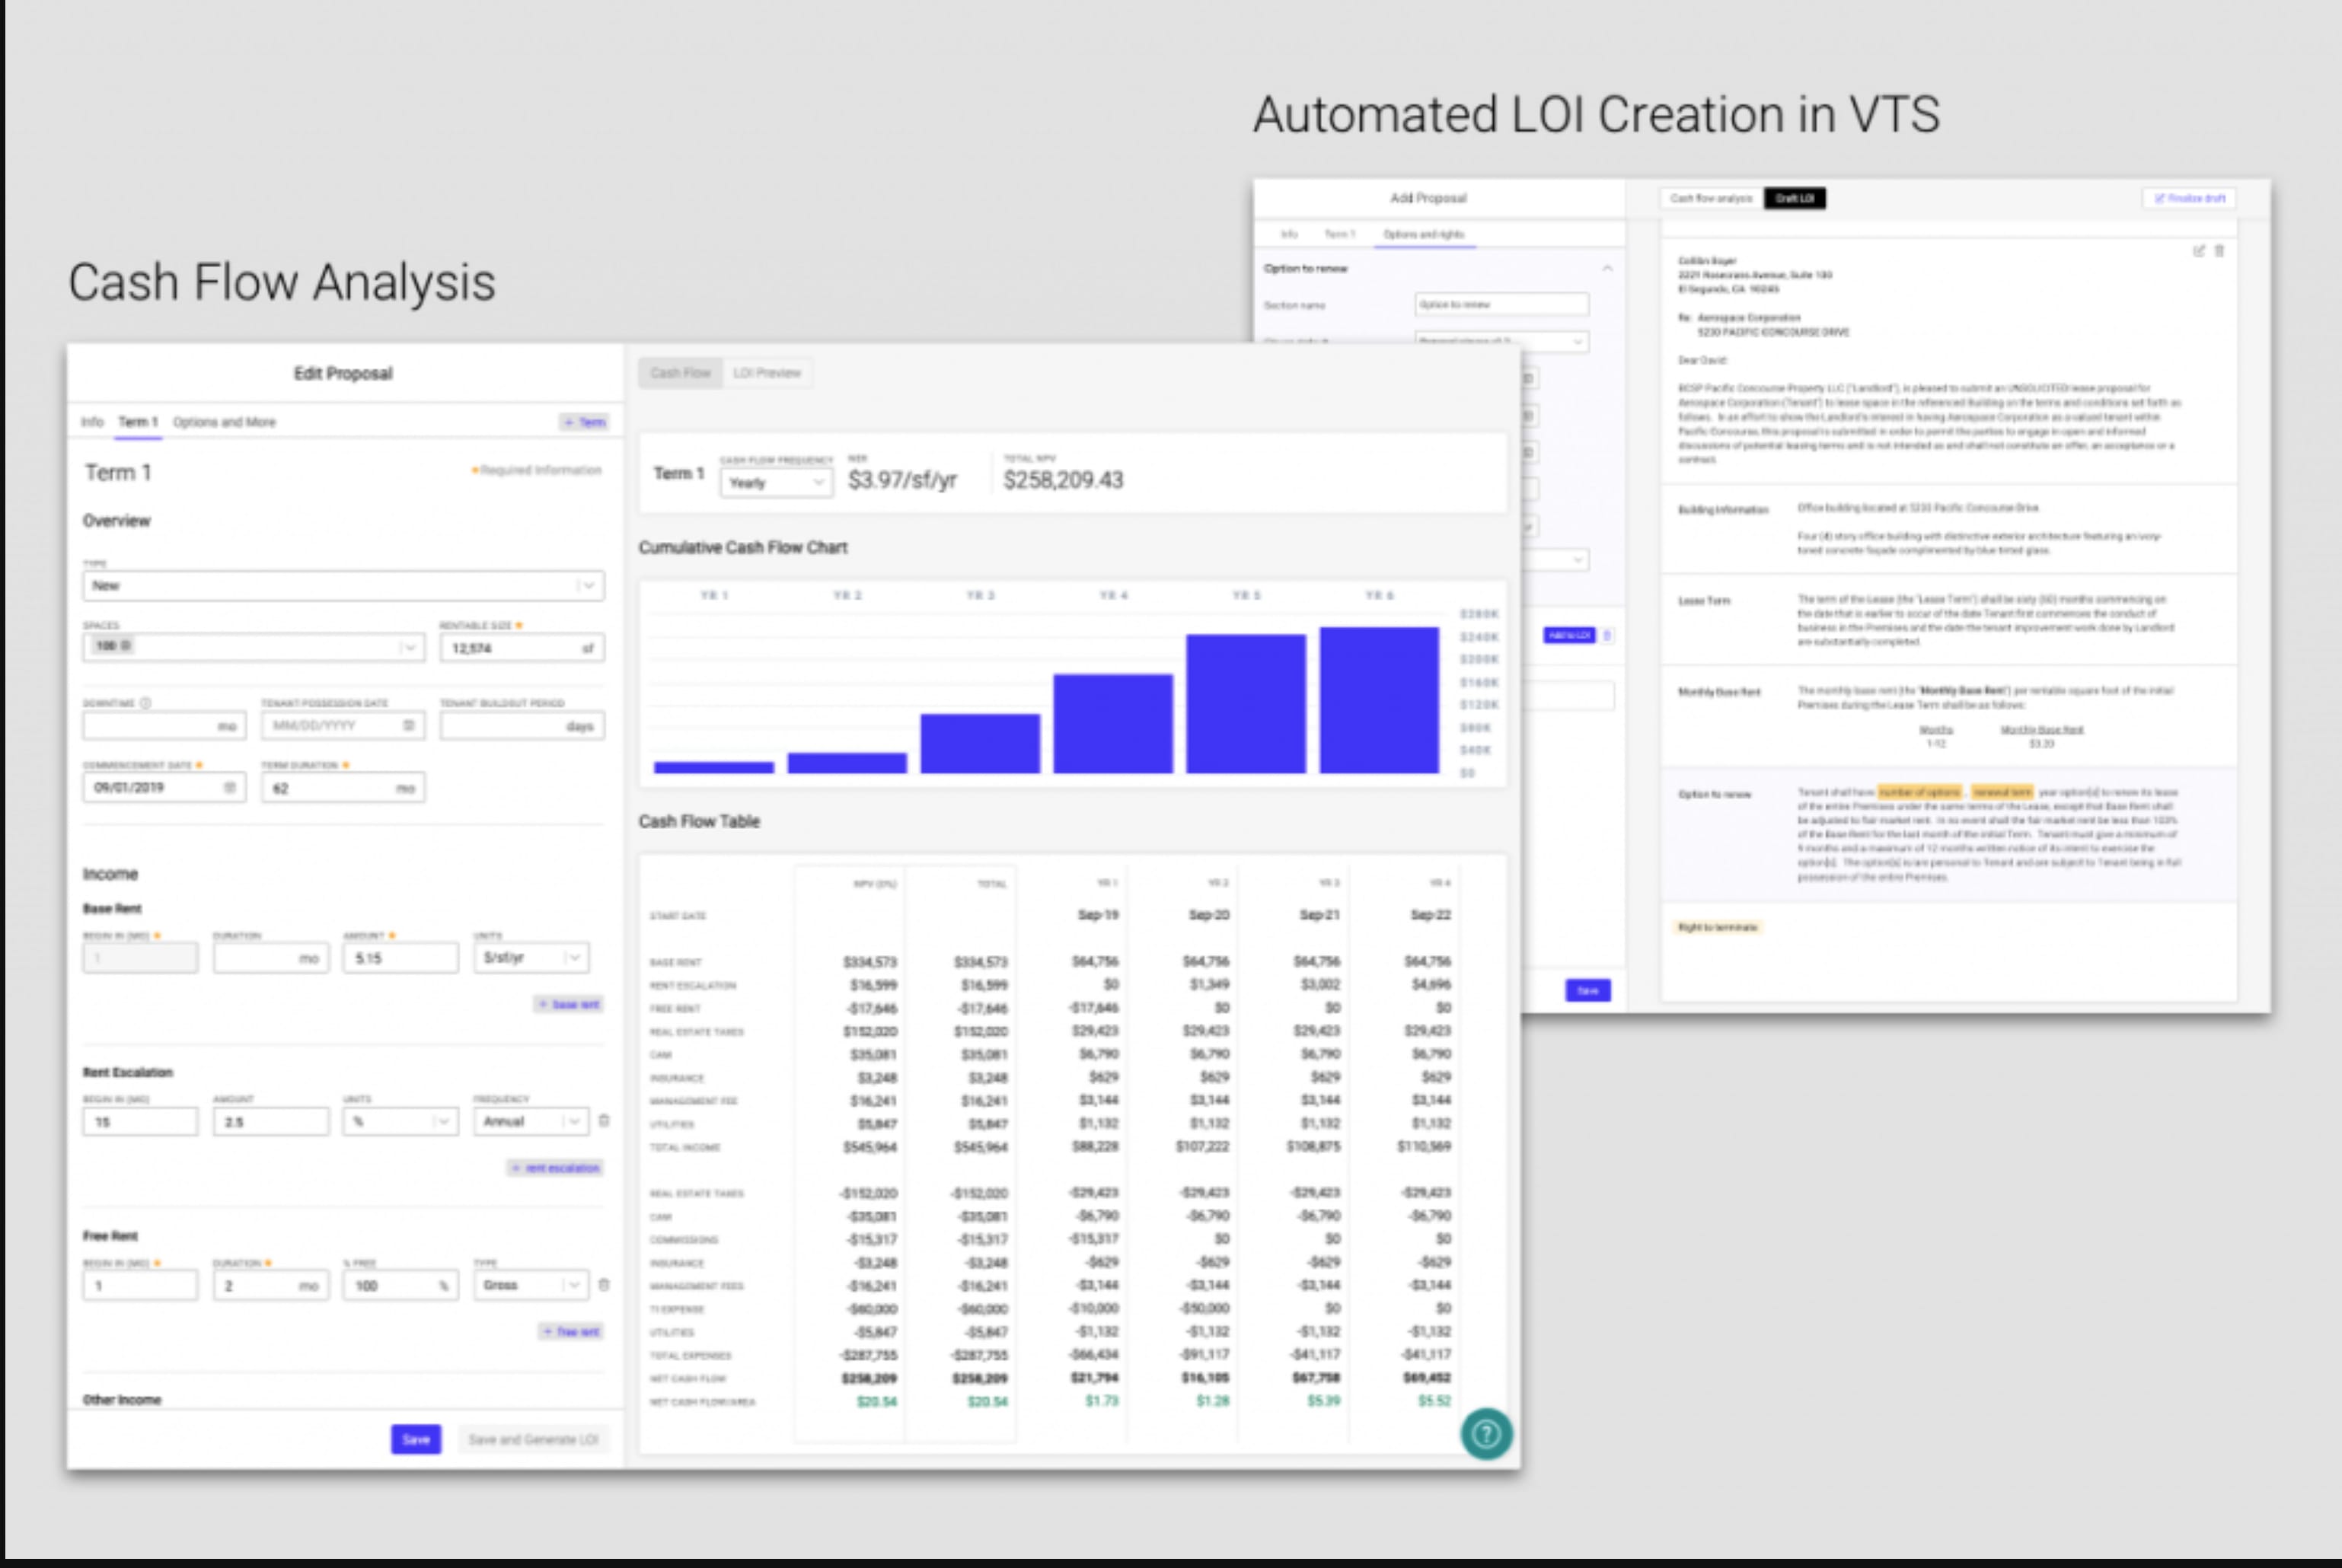Click the + rent escalation button
The image size is (2342, 1568).
[556, 1168]
